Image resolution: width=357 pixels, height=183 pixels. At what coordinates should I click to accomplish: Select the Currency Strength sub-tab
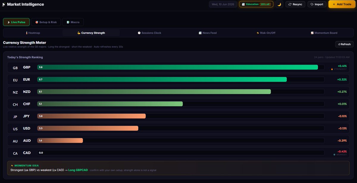(91, 33)
